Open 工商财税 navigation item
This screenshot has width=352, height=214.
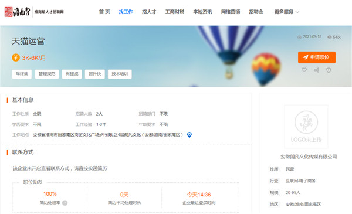pos(175,12)
